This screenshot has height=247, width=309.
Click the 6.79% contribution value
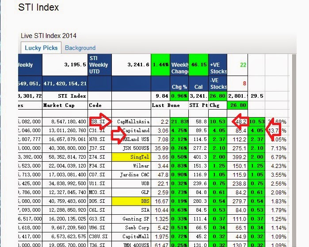point(278,157)
